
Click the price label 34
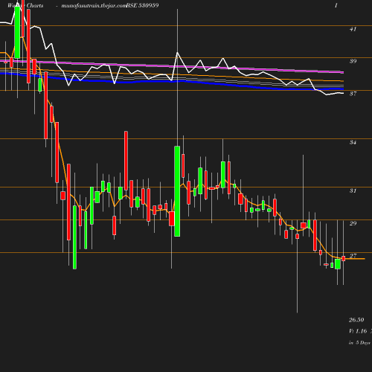coord(353,142)
